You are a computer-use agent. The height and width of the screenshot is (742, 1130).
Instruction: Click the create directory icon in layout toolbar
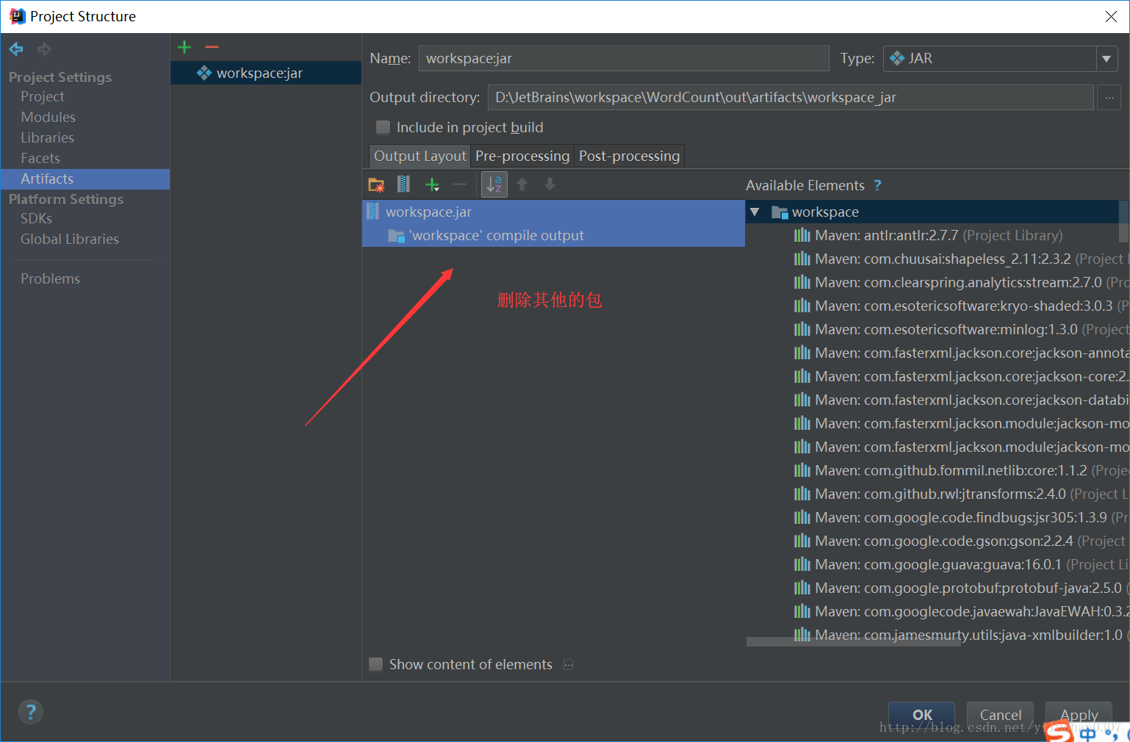coord(376,184)
